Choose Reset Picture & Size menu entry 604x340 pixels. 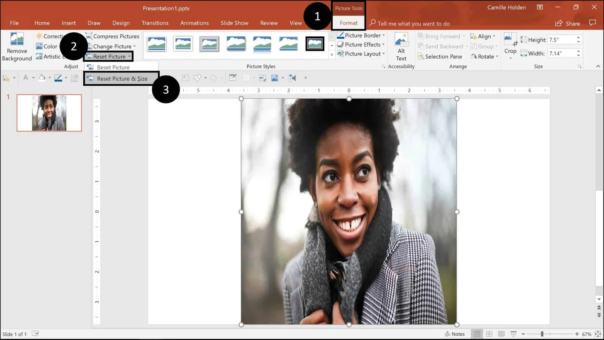122,79
